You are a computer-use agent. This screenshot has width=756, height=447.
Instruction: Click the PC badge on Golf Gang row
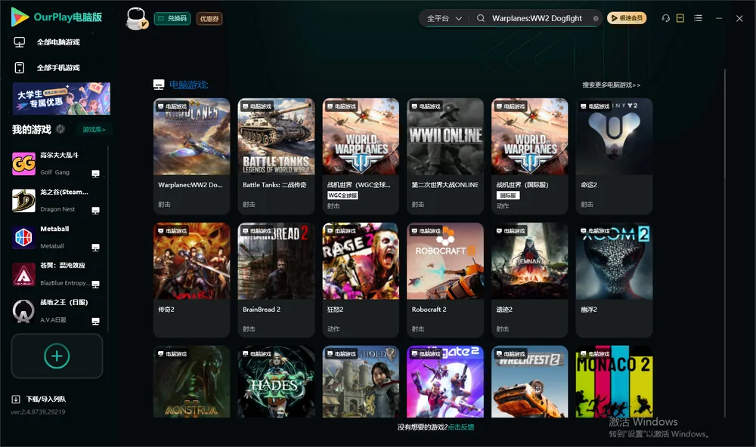coord(95,174)
